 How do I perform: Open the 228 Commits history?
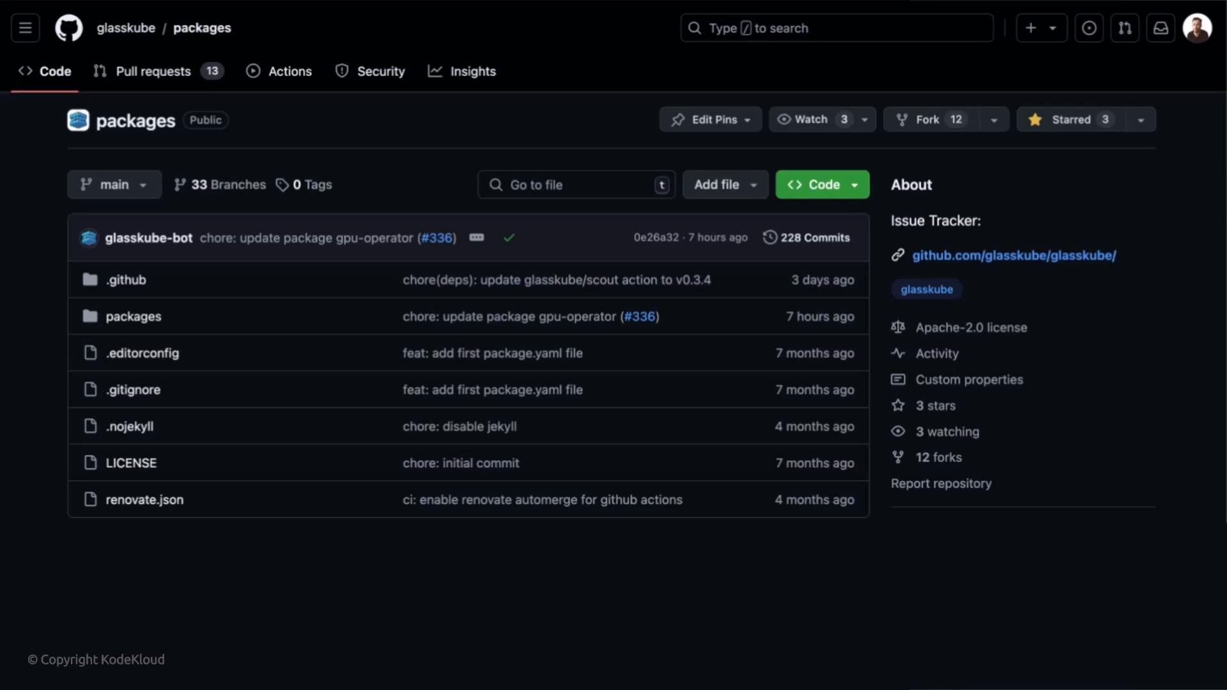point(806,238)
